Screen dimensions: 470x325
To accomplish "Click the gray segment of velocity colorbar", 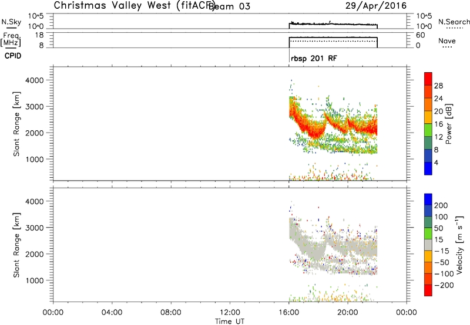I will coord(428,245).
